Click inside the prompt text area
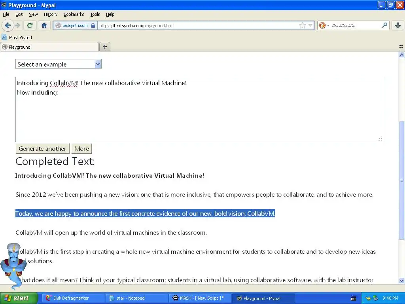The width and height of the screenshot is (405, 304). pos(199,109)
